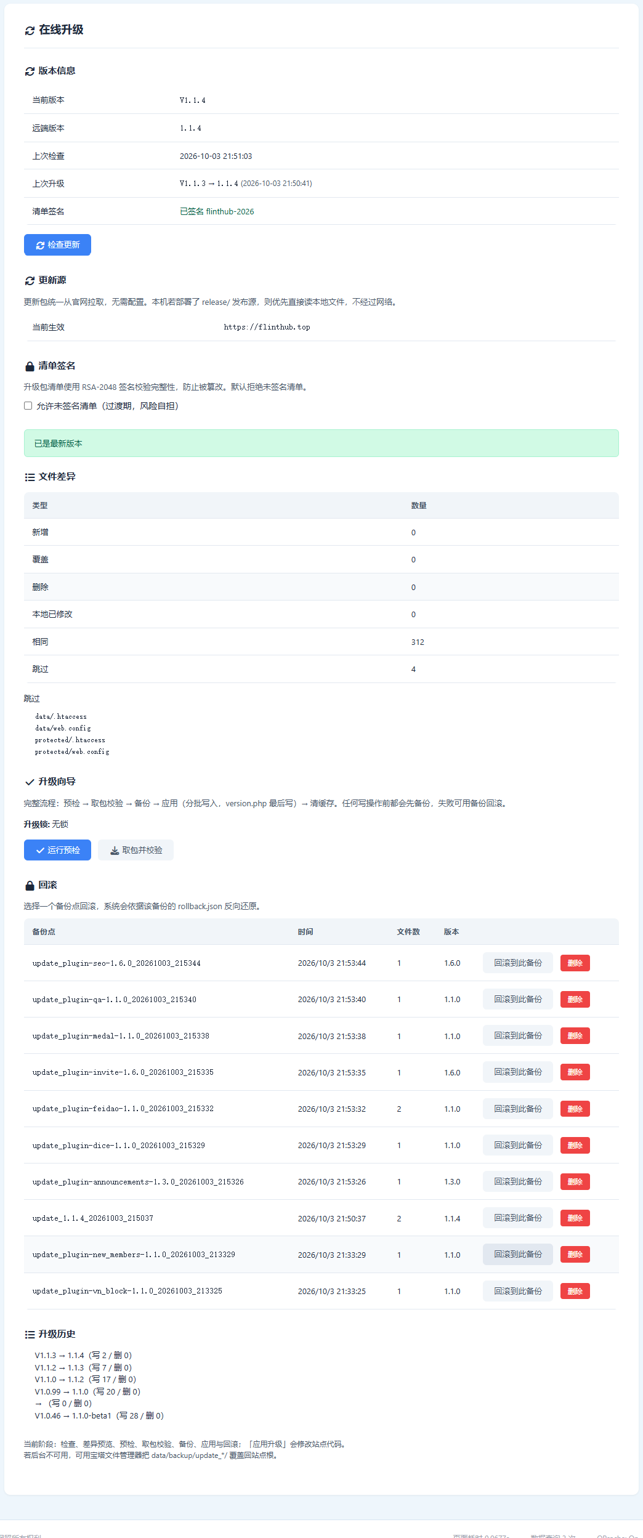Roll back to update_plugin-invite-1.6.0 backup
The width and height of the screenshot is (643, 1538).
coord(518,1072)
